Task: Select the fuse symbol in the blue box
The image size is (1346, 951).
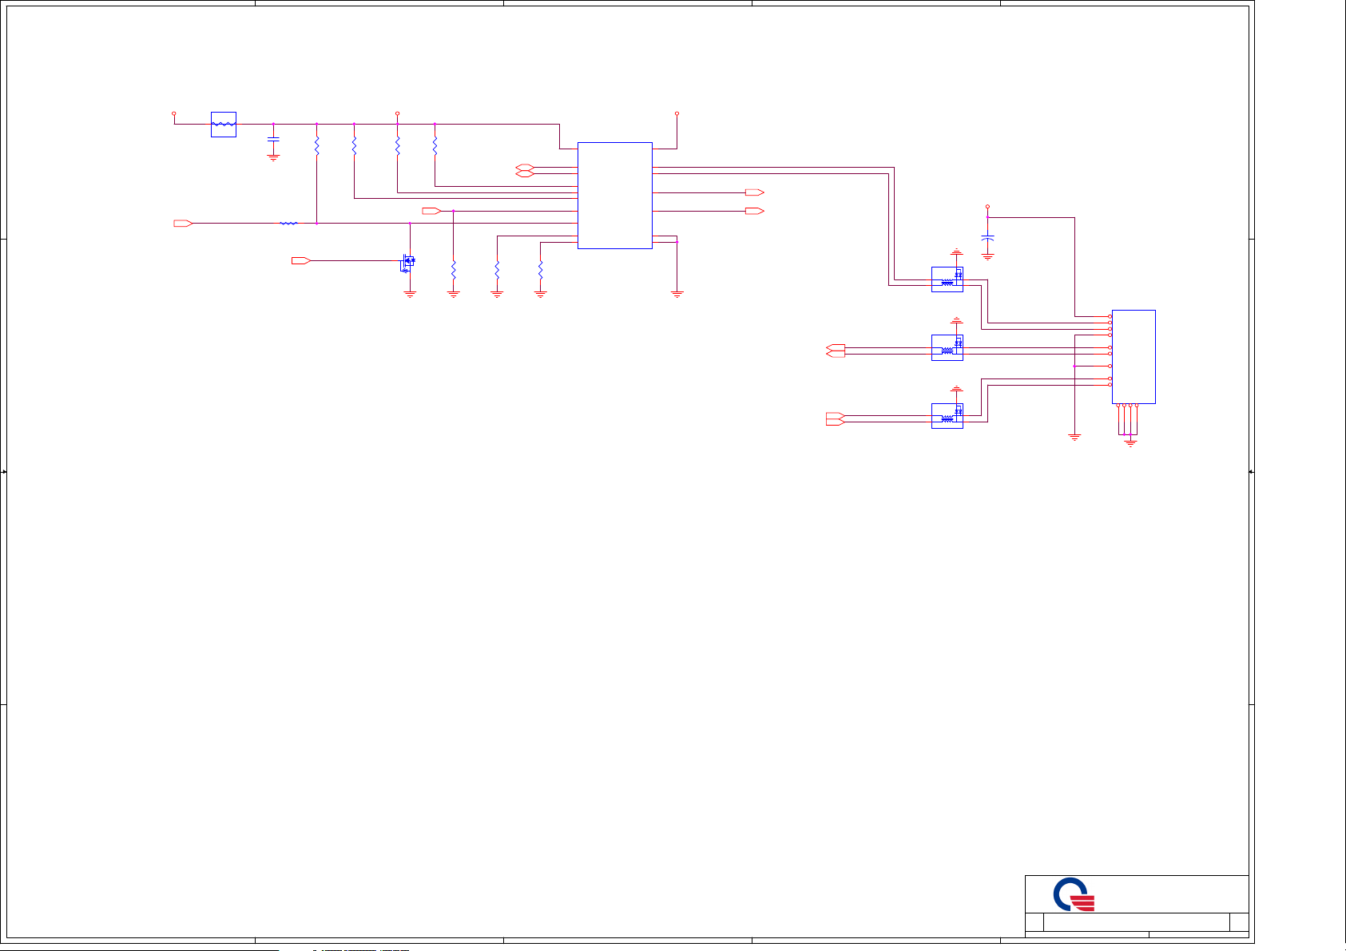Action: [224, 125]
